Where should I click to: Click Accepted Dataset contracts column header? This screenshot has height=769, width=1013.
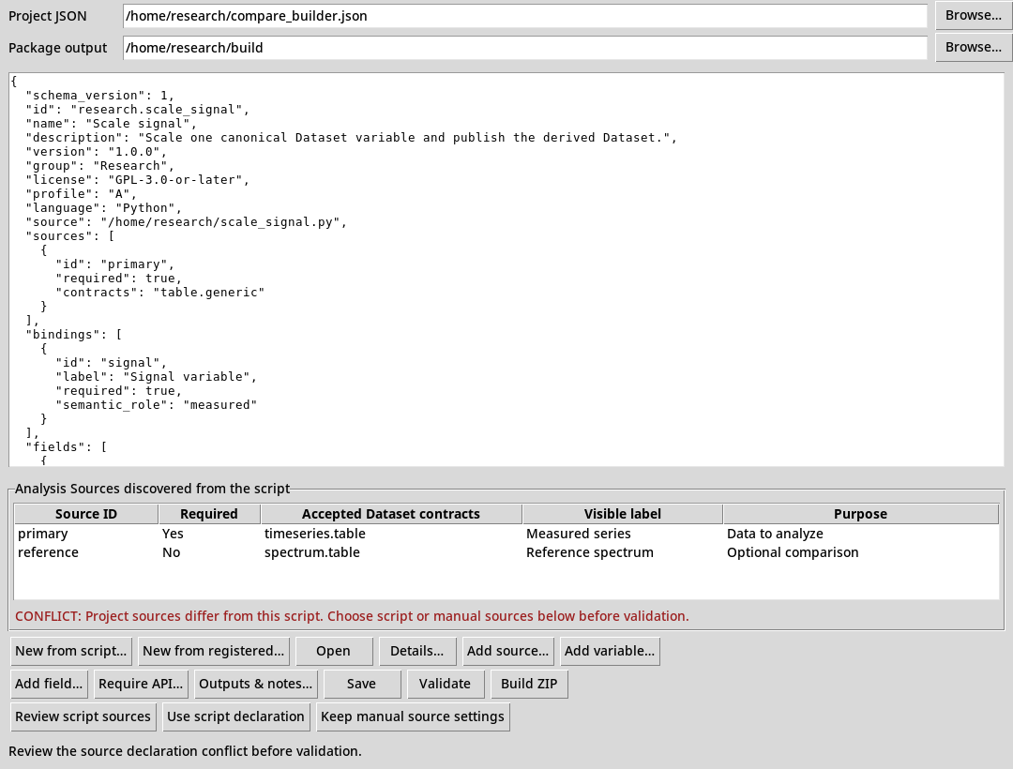coord(391,514)
